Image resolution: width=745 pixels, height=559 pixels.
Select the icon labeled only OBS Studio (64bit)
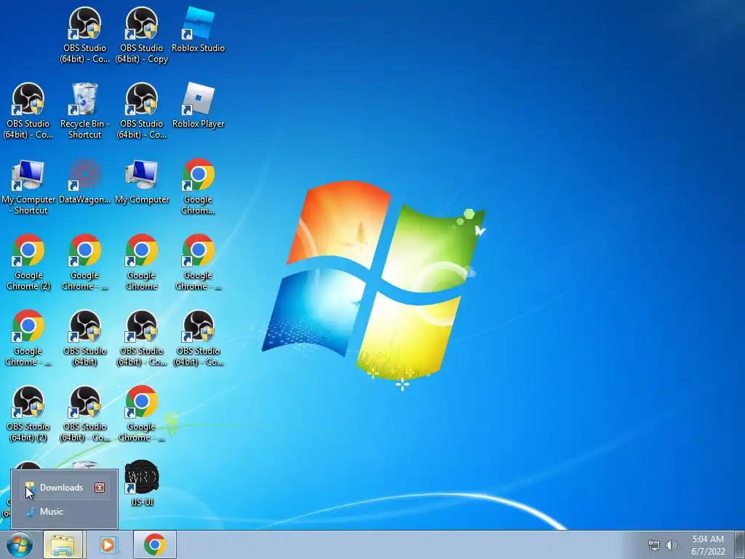[84, 338]
